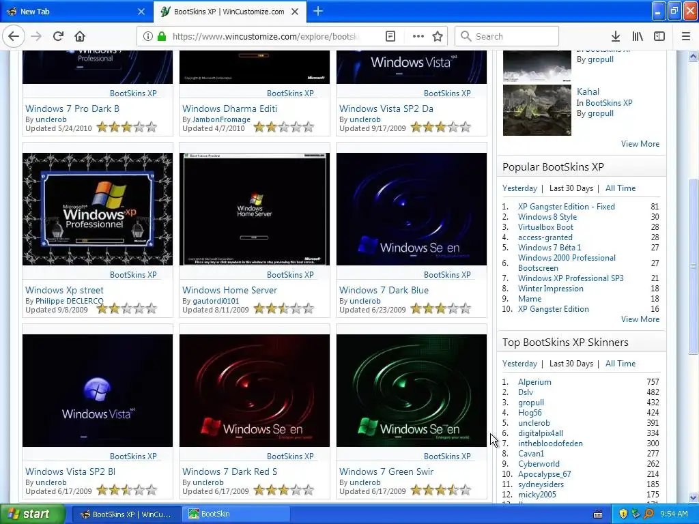The height and width of the screenshot is (524, 699).
Task: Visit author Philippe DECLERCQ profile
Action: coord(69,301)
